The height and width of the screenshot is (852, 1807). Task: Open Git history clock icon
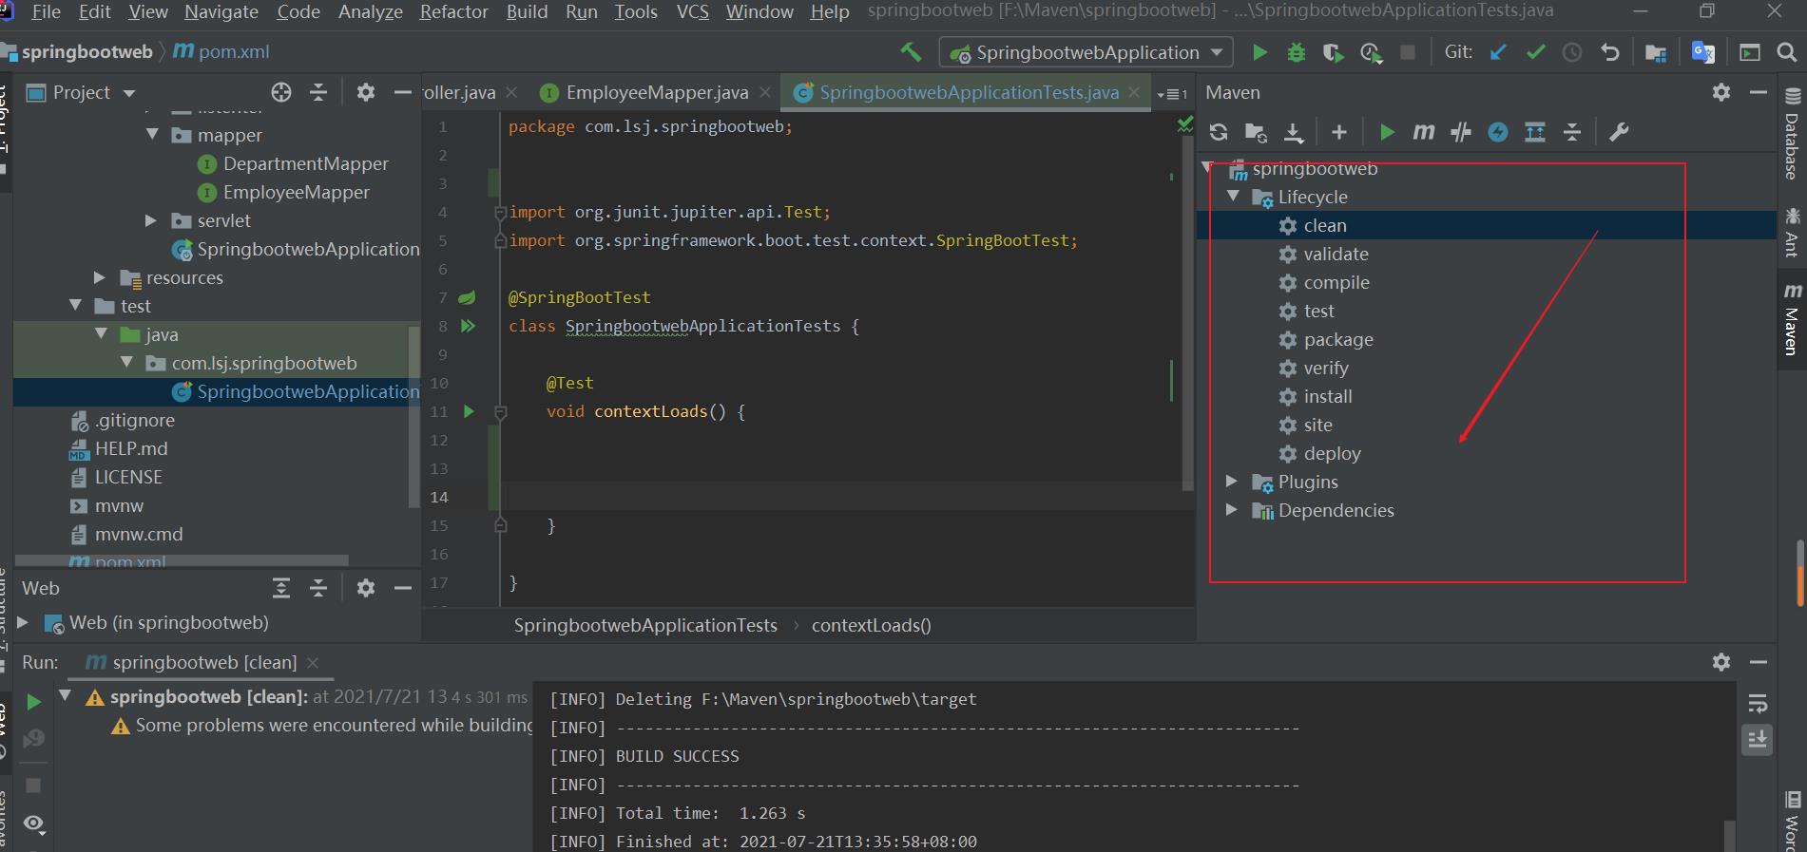click(x=1572, y=52)
